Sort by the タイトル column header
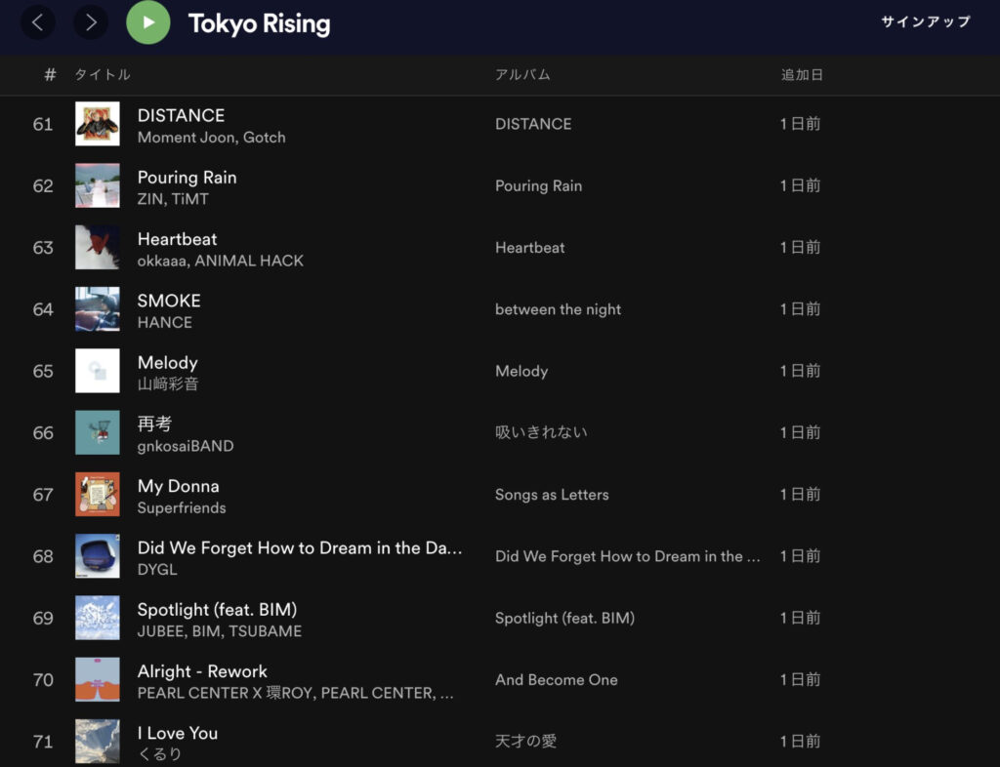The width and height of the screenshot is (1000, 767). pyautogui.click(x=102, y=74)
